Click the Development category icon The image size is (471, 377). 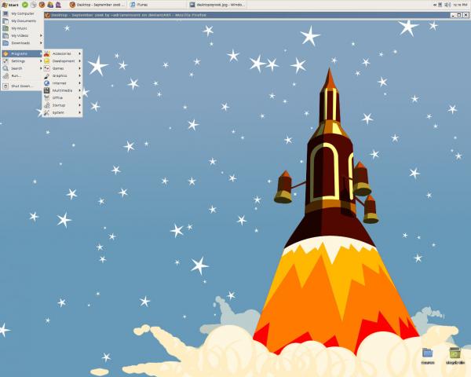[x=47, y=61]
